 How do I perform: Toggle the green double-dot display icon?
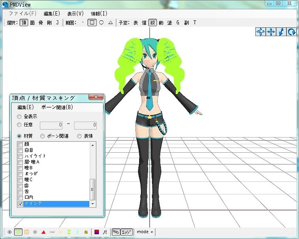[x=69, y=232]
